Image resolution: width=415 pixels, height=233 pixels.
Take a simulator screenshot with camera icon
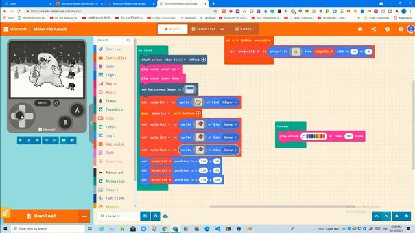[64, 140]
